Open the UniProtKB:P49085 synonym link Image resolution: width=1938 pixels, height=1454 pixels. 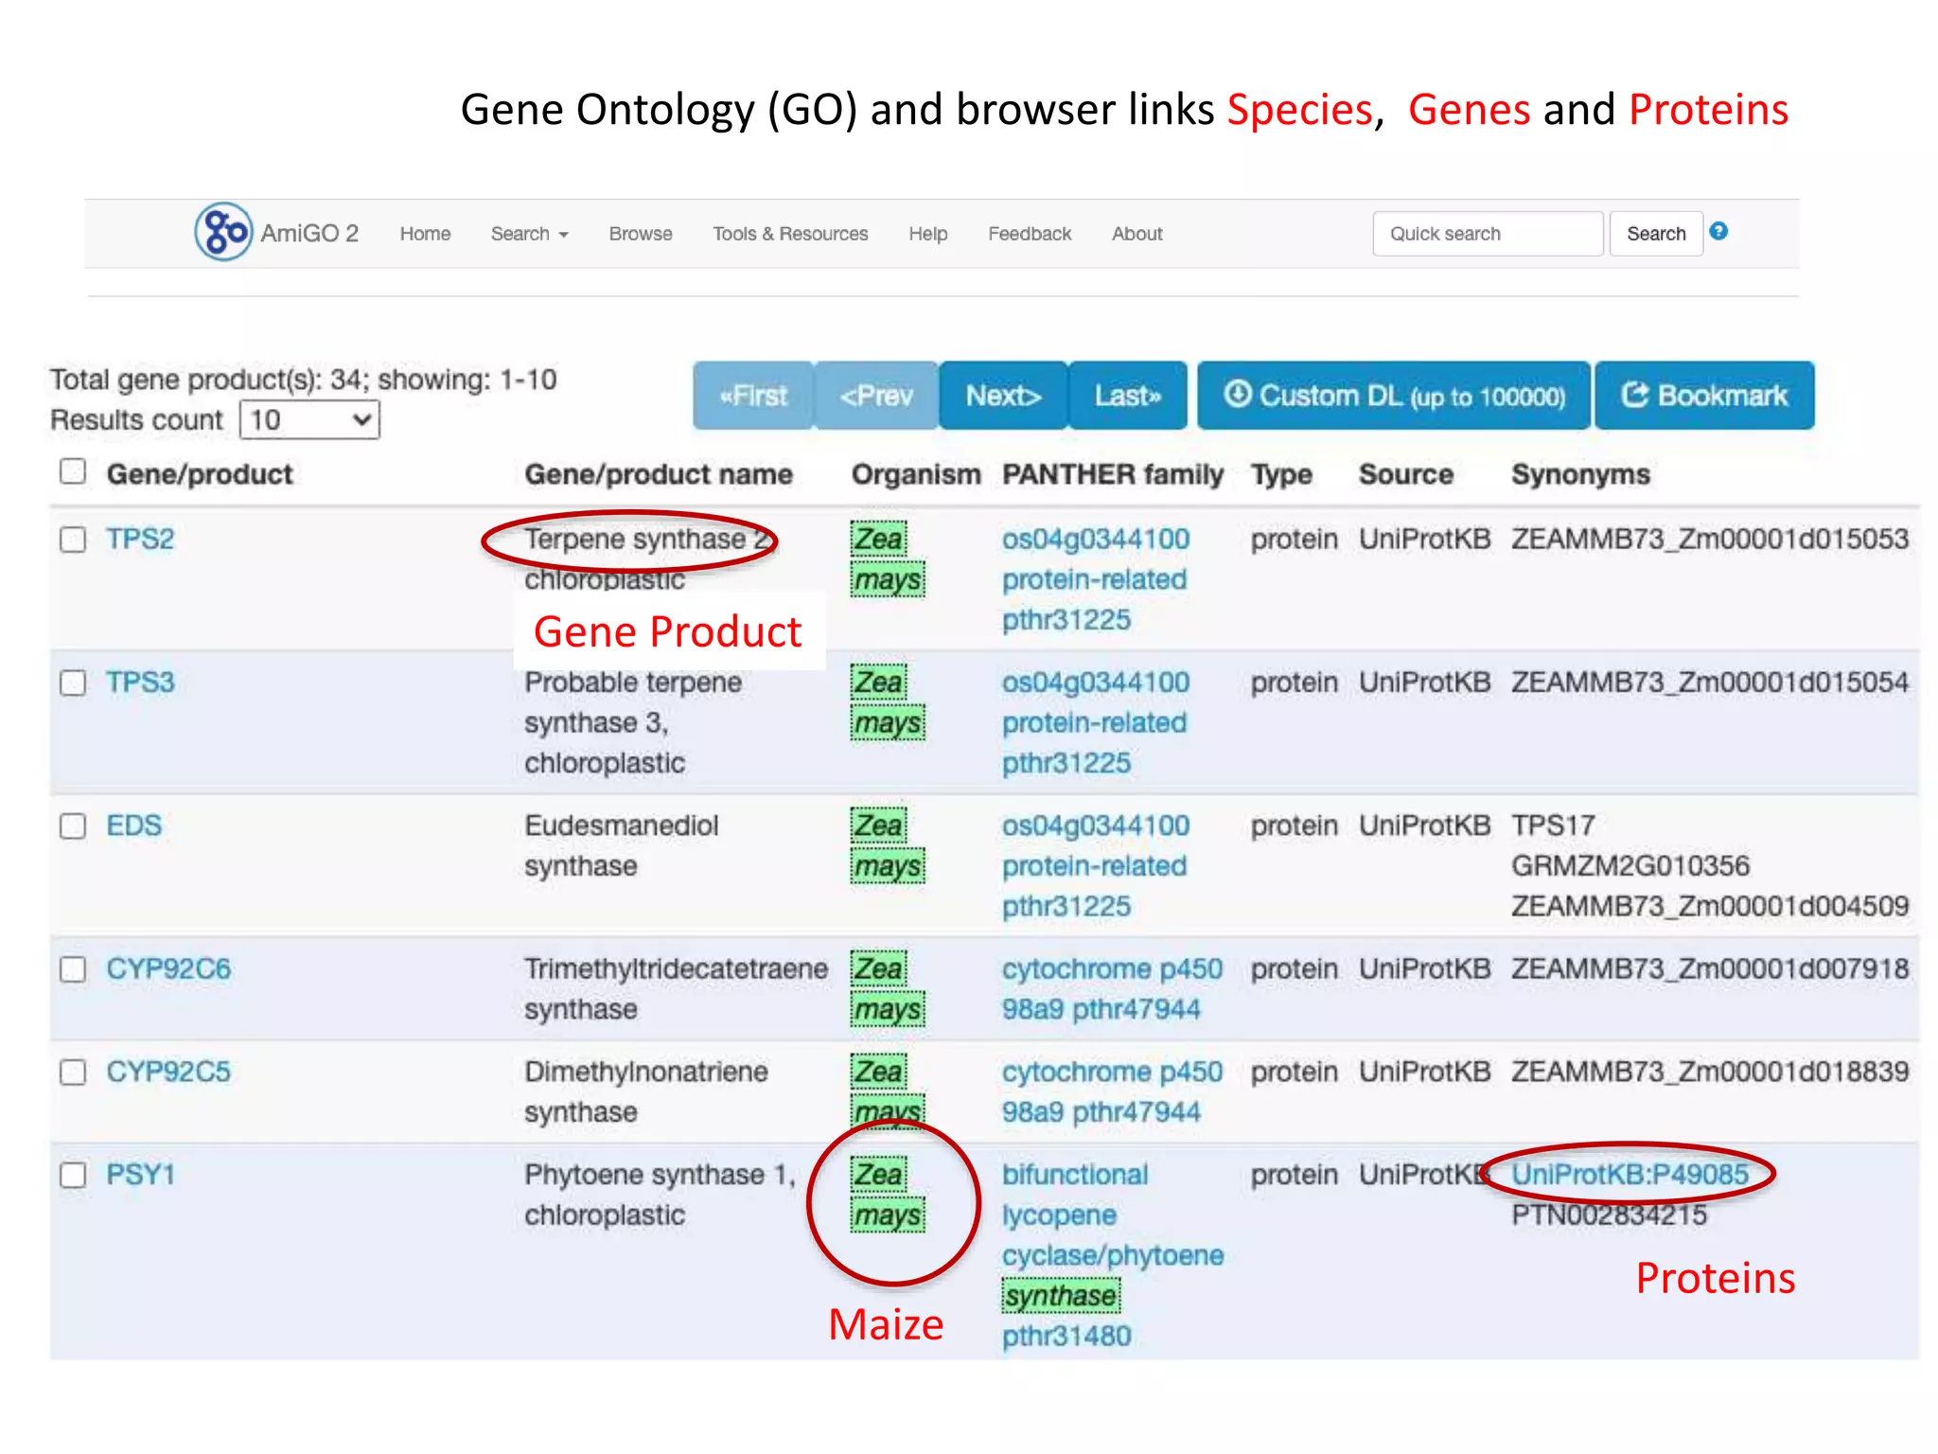(1630, 1175)
